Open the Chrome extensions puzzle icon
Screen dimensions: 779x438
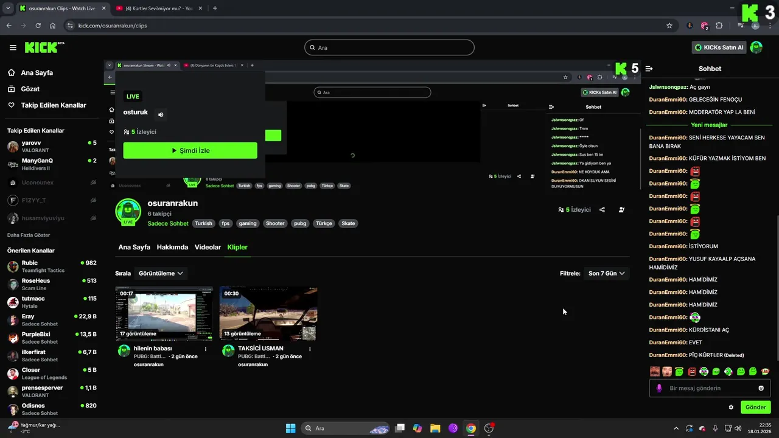[719, 26]
